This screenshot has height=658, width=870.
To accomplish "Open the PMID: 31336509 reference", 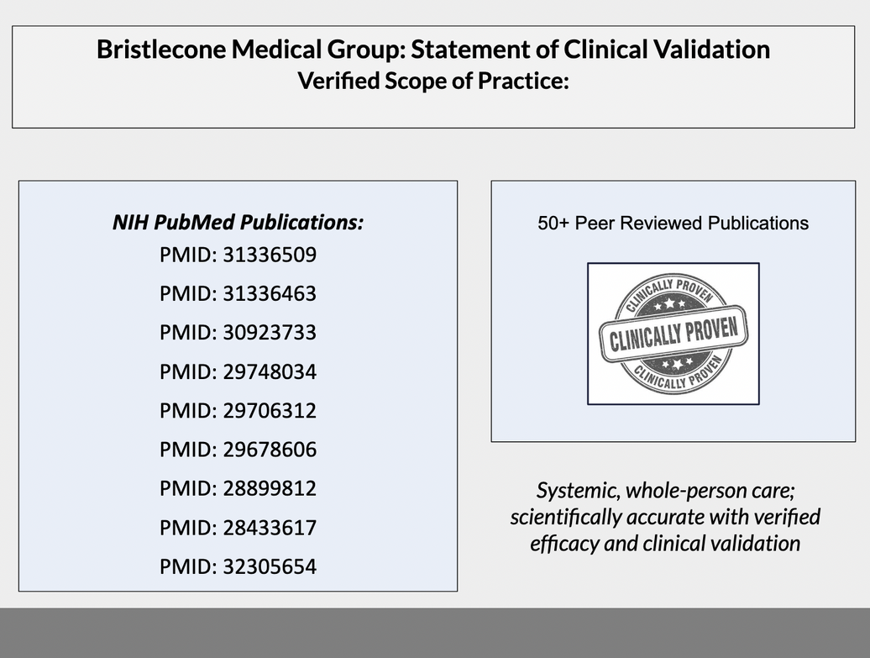I will click(238, 255).
